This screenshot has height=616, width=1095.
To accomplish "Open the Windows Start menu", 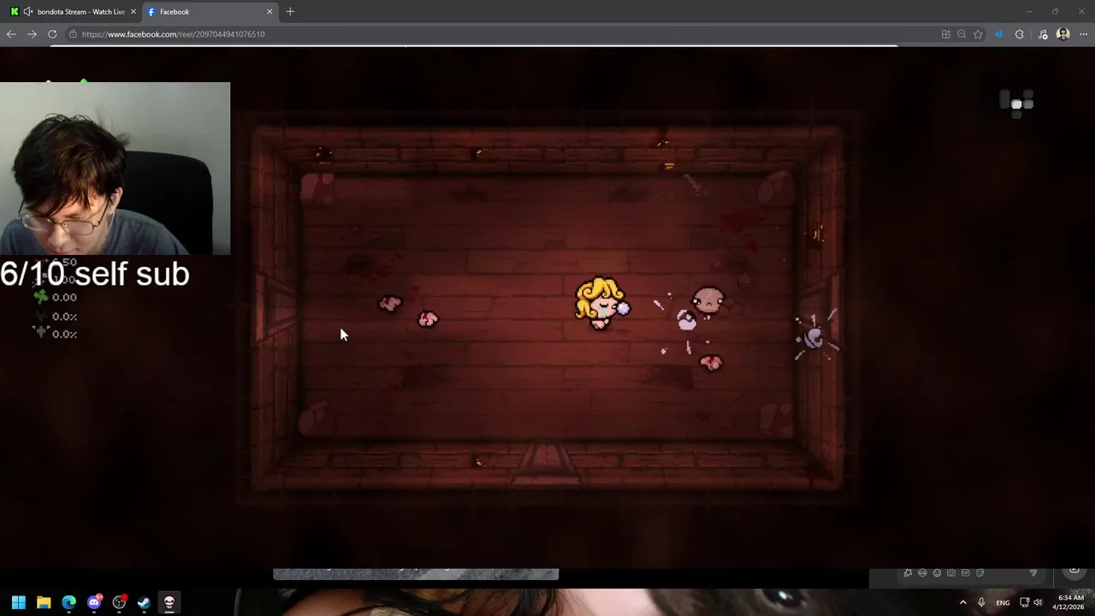I will pos(19,602).
